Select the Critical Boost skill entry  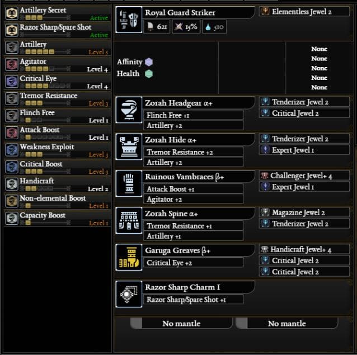[58, 167]
